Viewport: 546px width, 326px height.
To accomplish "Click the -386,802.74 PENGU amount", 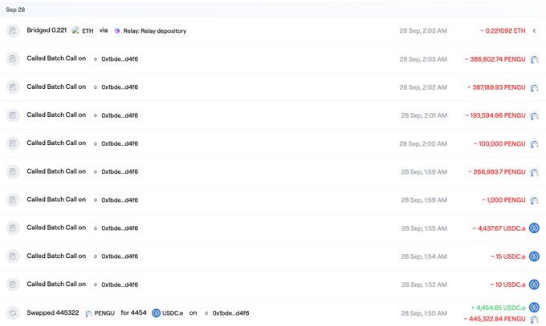I will pos(495,59).
